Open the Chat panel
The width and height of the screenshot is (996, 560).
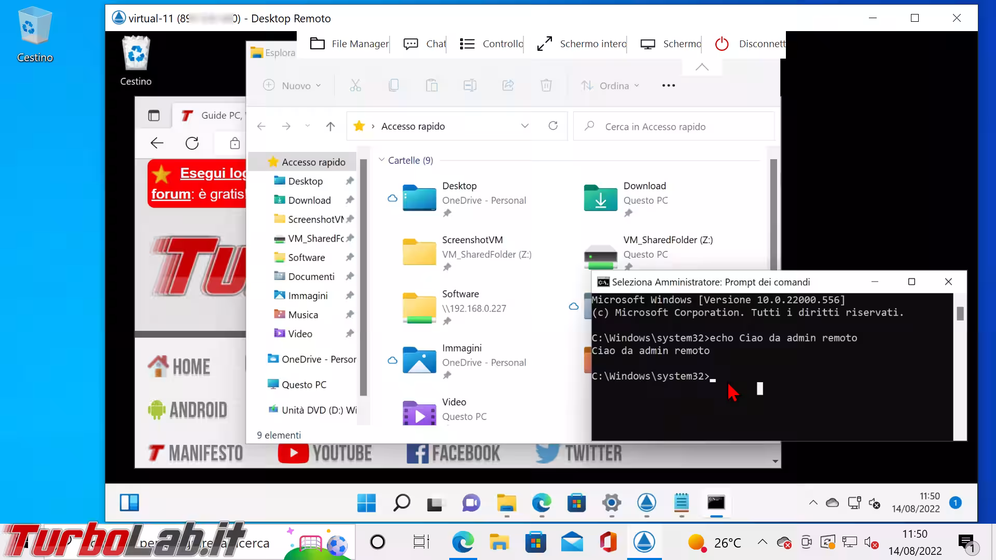[425, 44]
